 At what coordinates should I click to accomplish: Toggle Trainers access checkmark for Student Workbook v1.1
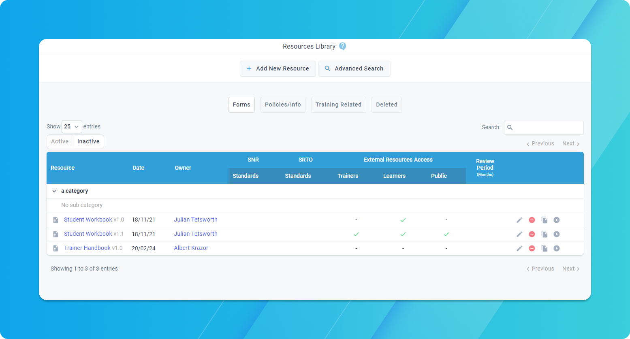click(x=356, y=234)
